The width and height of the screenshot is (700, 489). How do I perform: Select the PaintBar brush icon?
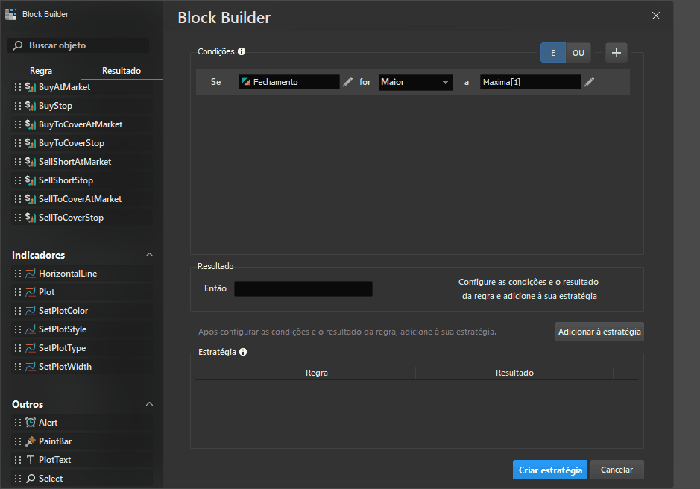pos(31,441)
